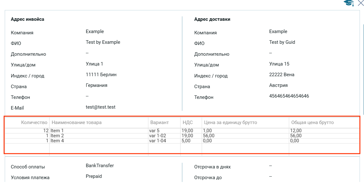
Task: Click the vertical scrollbar on the right edge
Action: (x=364, y=69)
